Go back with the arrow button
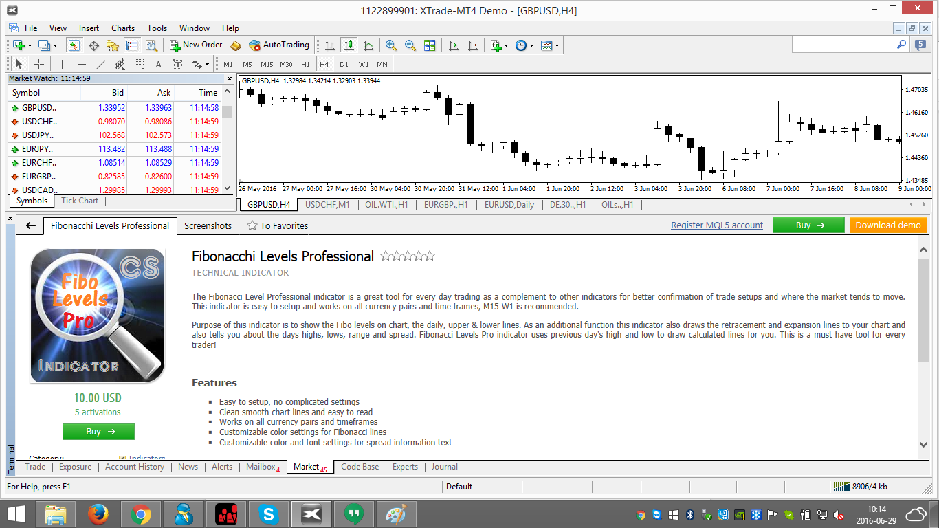The width and height of the screenshot is (939, 528). click(30, 225)
